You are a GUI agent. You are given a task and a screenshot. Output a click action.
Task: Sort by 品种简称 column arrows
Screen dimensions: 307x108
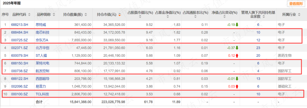[x=54, y=14]
